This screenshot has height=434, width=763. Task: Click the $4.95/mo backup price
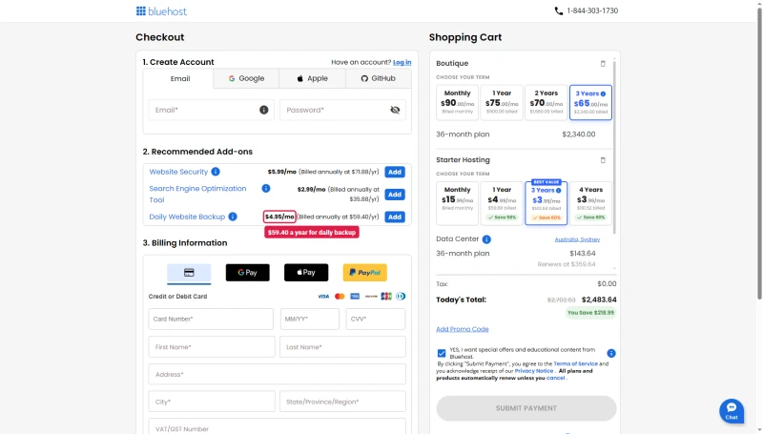[x=279, y=217]
